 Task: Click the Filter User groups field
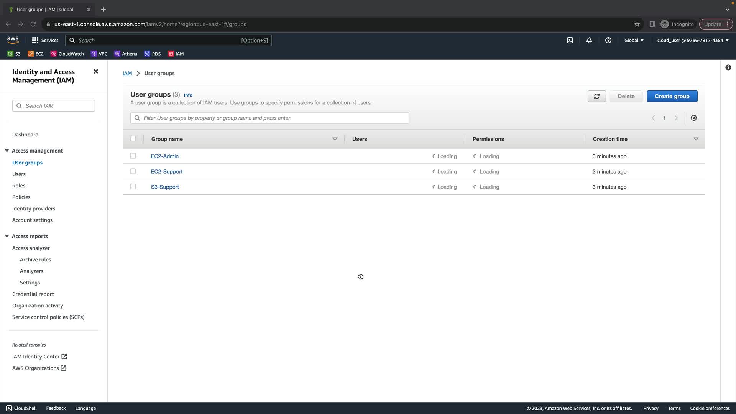(270, 118)
